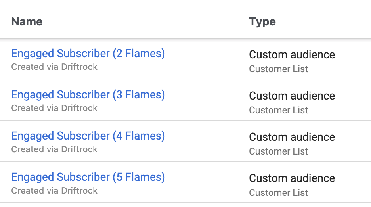Click Custom audience type for 3 Flames row
Image resolution: width=371 pixels, height=207 pixels.
(x=292, y=96)
